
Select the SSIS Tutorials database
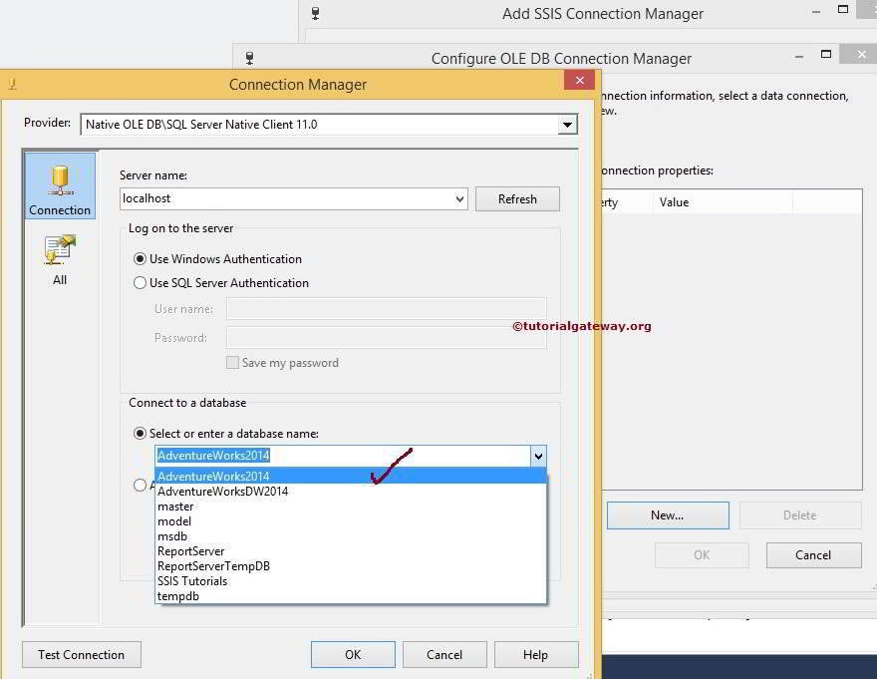coord(351,581)
